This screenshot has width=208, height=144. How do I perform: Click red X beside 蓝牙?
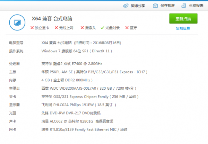127,28
